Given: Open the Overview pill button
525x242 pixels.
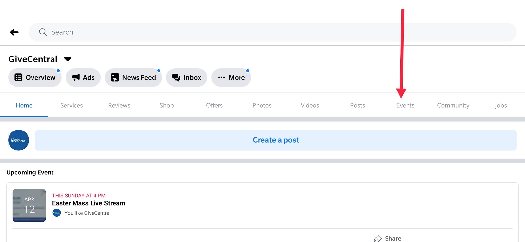Looking at the screenshot, I should click(x=35, y=77).
